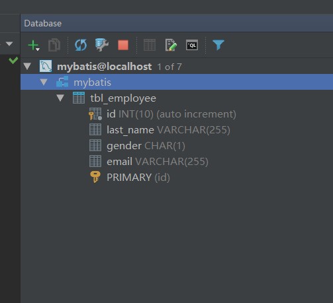This screenshot has width=333, height=303.
Task: Refresh the database with the synchronize icon
Action: point(81,45)
